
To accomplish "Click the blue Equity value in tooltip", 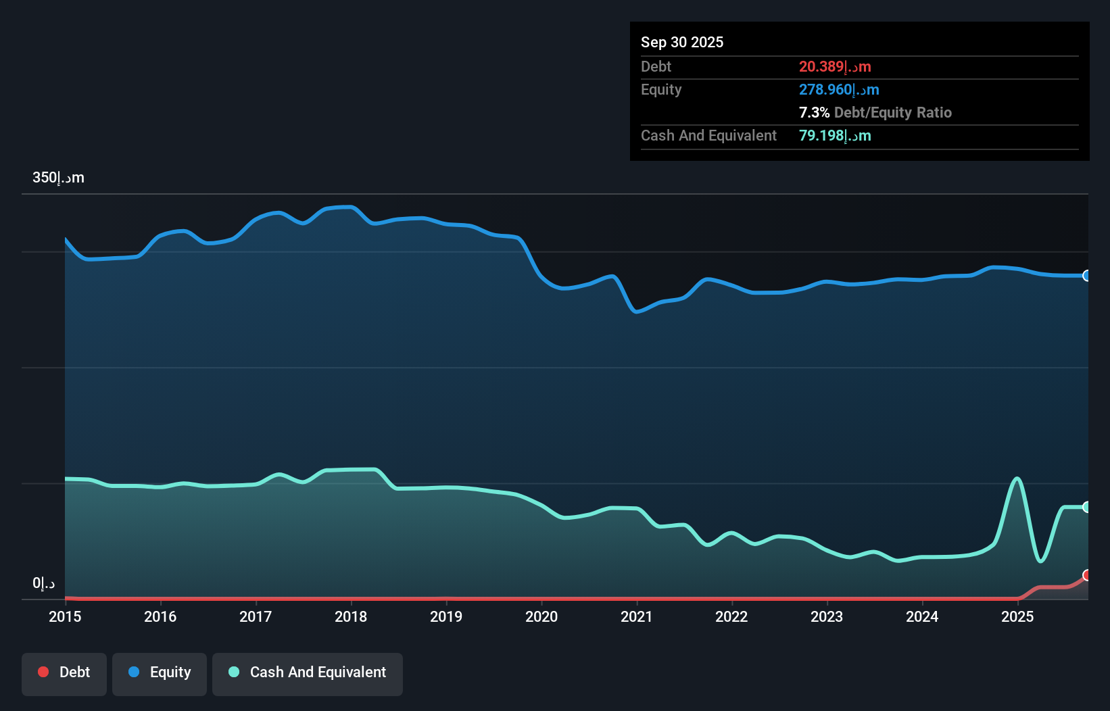I will (x=838, y=89).
